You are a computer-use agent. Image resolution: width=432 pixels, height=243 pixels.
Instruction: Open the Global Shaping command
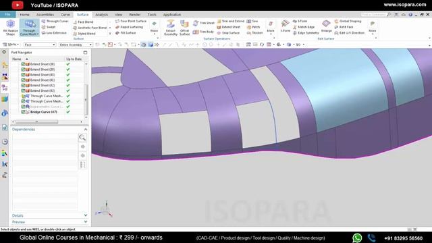coord(348,21)
